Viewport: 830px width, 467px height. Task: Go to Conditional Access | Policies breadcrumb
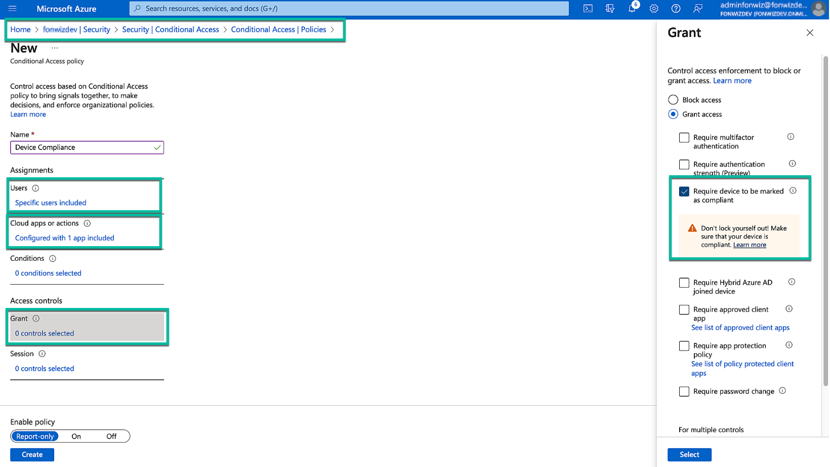point(278,29)
